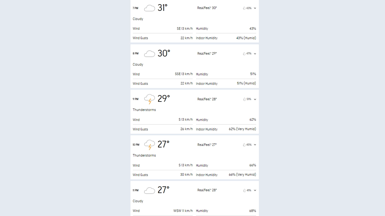Click the cloud icon for 7 PM

coord(150,8)
